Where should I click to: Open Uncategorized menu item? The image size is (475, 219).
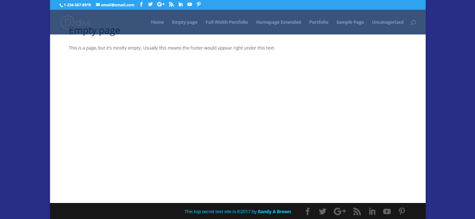[388, 22]
